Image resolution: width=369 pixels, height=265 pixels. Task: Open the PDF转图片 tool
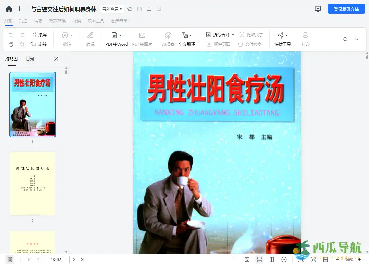point(142,39)
